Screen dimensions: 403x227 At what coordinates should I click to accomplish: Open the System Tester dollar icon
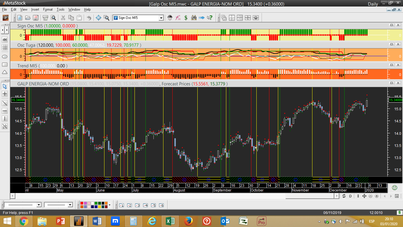pos(186,18)
